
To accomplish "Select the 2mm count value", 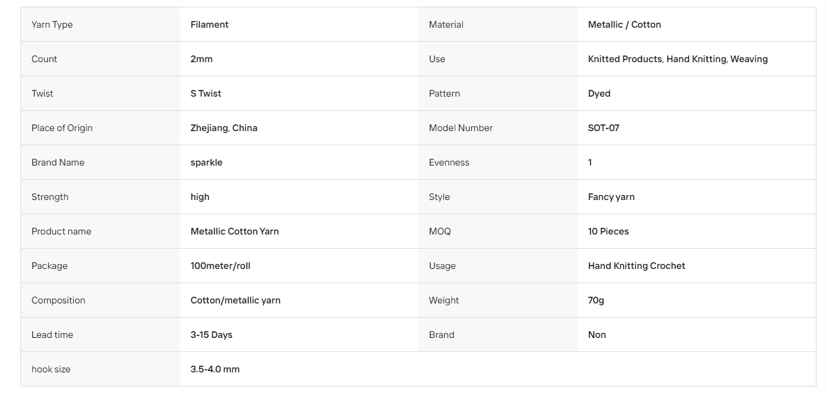I will coord(201,59).
